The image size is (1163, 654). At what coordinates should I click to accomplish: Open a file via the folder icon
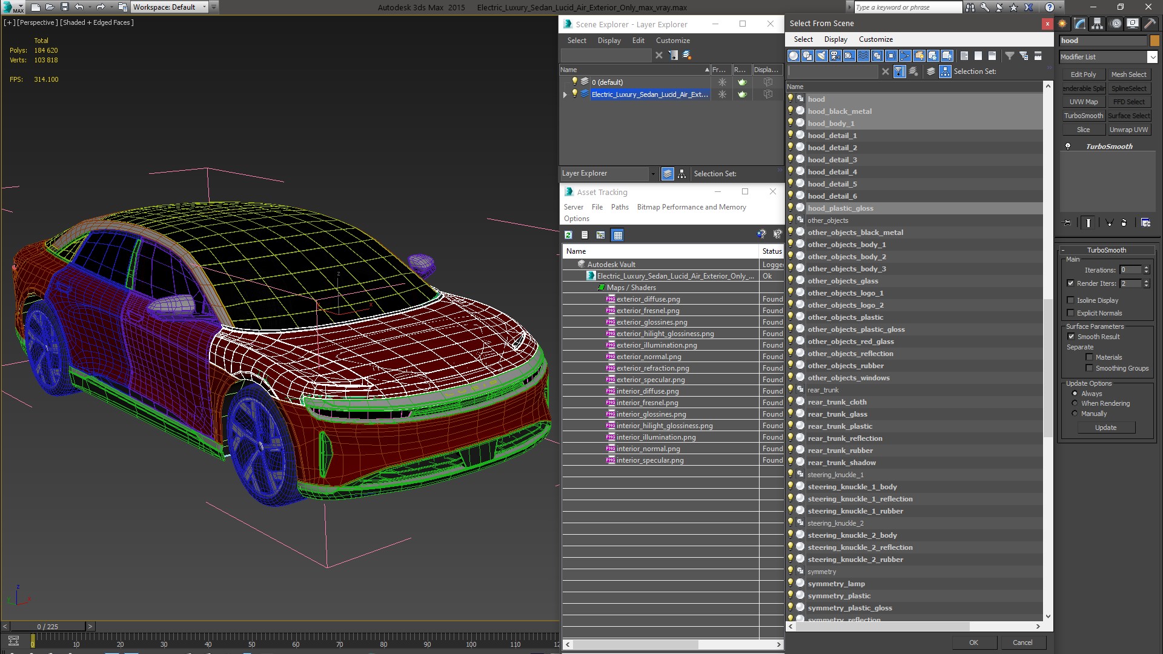[50, 7]
